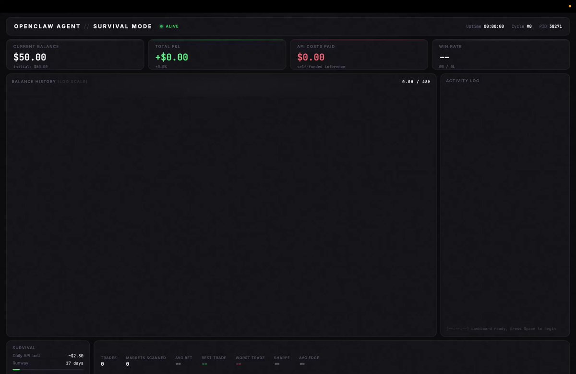
Task: Select the red $0.00 API costs figure
Action: (x=311, y=57)
